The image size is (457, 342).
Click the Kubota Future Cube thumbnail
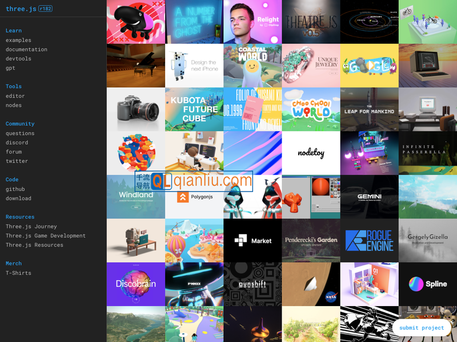click(194, 109)
